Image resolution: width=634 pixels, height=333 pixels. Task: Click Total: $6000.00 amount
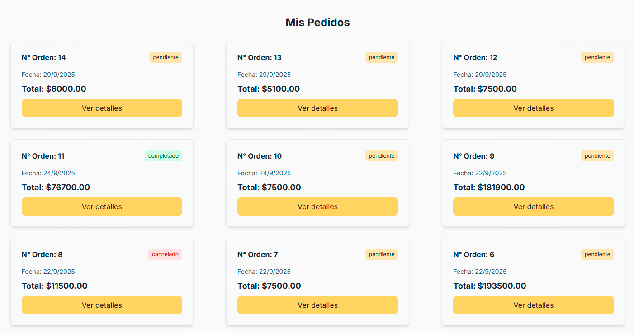[x=54, y=89]
